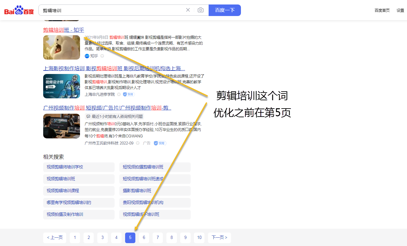407x246 pixels.
Task: Click the 保障 badge next to 上海非凡进修学院
Action: click(x=128, y=94)
